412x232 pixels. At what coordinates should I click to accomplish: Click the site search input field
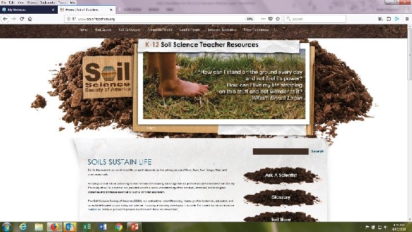click(x=280, y=151)
